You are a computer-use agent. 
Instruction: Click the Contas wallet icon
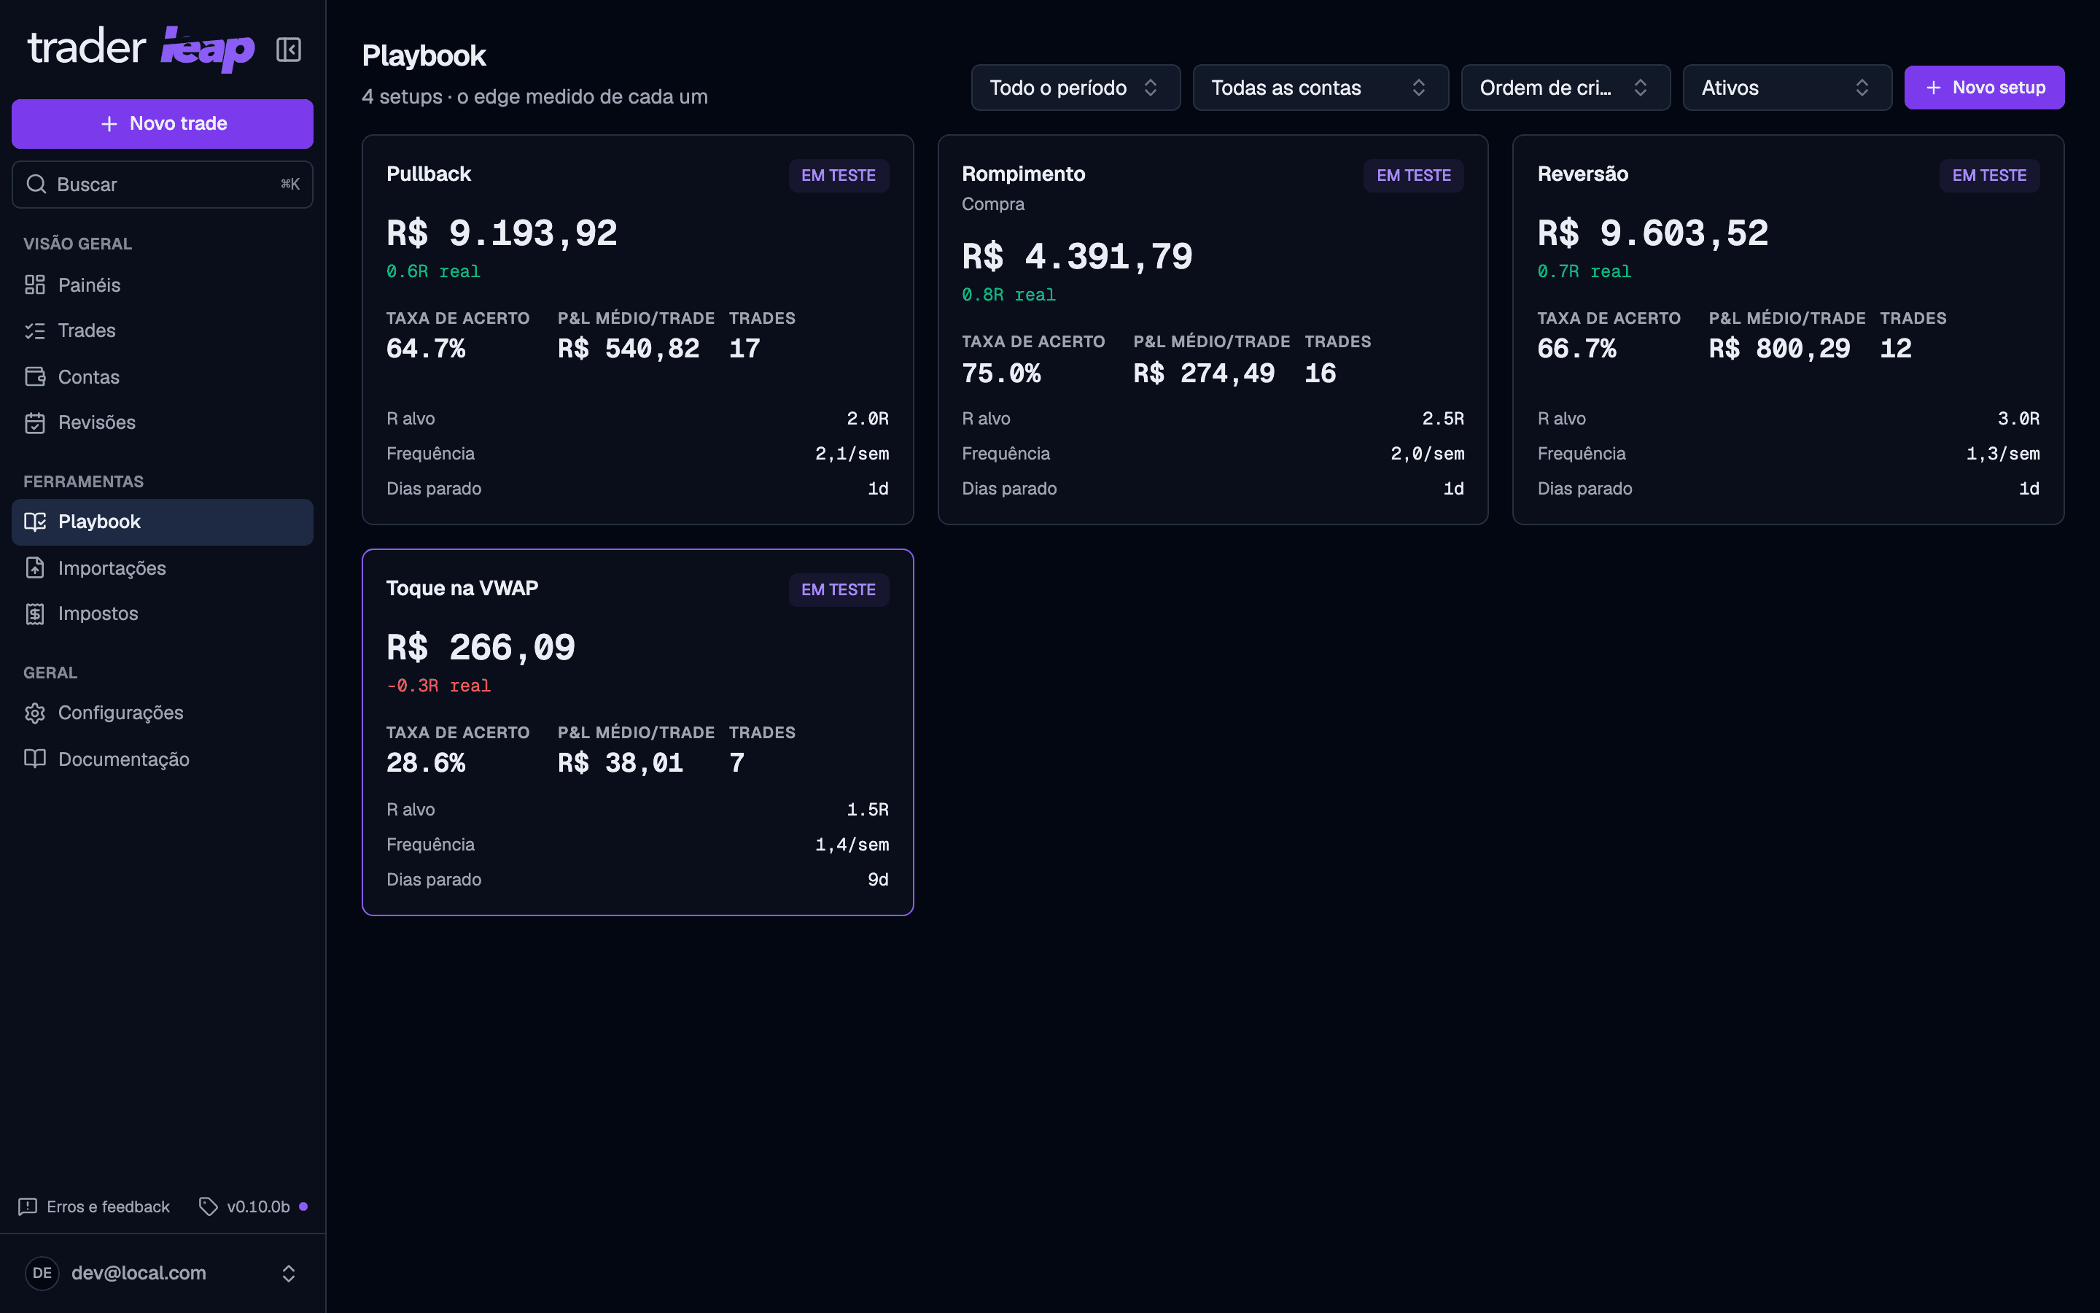35,377
